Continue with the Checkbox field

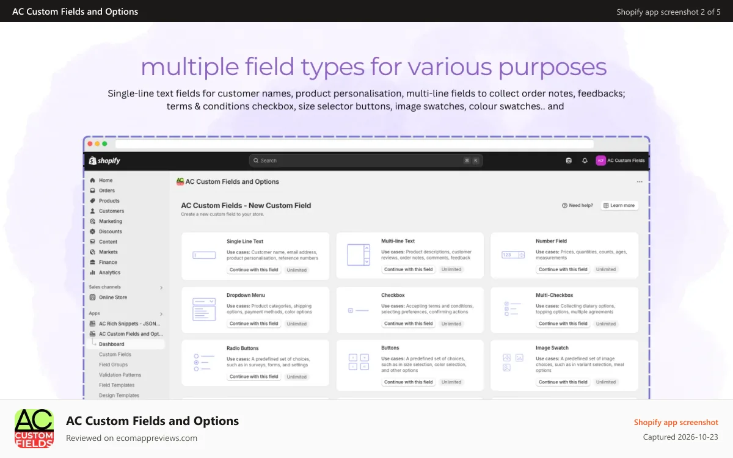409,324
